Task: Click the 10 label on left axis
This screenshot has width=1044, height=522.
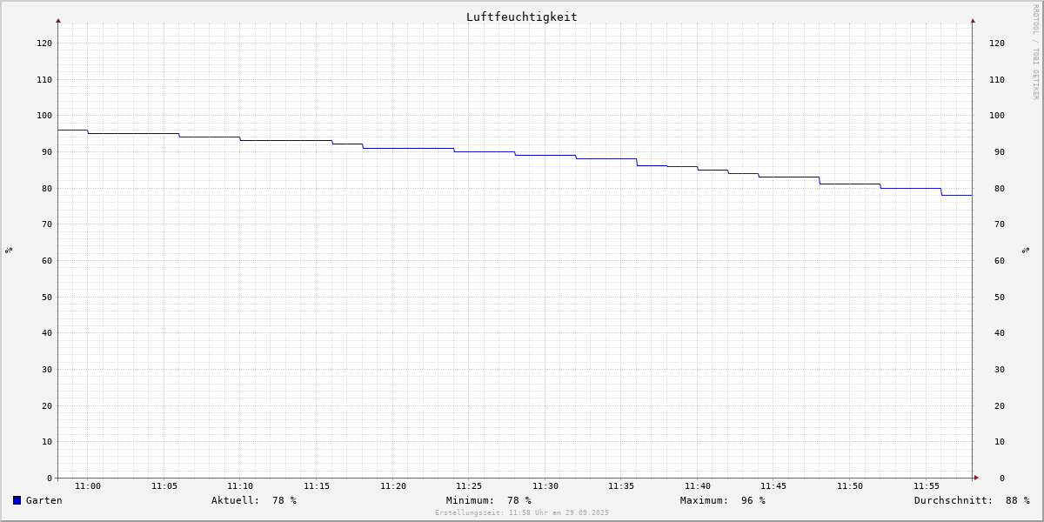Action: tap(47, 442)
